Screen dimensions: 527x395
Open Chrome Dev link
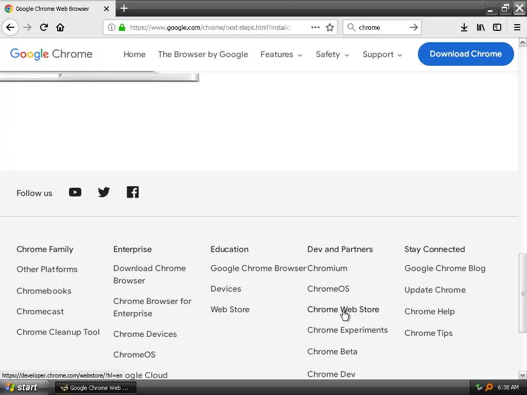pos(331,374)
